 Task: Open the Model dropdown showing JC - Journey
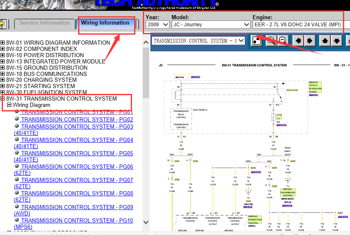pos(211,25)
